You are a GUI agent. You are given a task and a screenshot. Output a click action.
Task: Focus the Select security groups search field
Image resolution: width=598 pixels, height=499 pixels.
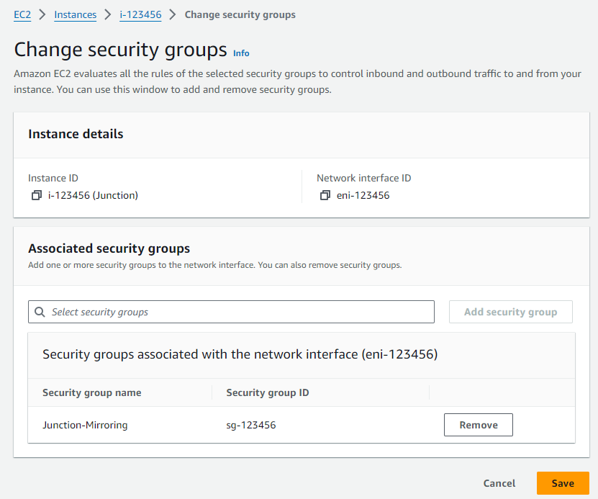click(237, 312)
